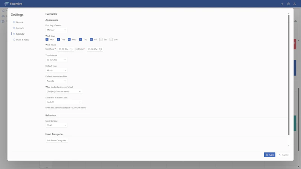
Task: Click the General gear icon in sidebar
Action: click(14, 22)
